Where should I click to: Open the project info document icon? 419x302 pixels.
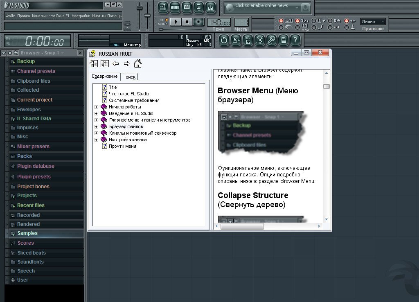284,40
